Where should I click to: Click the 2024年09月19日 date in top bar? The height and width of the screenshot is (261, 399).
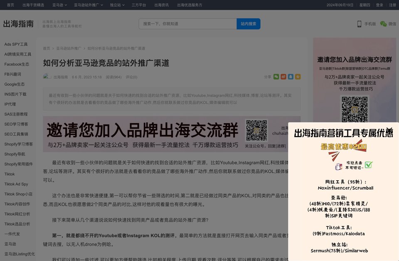click(340, 5)
